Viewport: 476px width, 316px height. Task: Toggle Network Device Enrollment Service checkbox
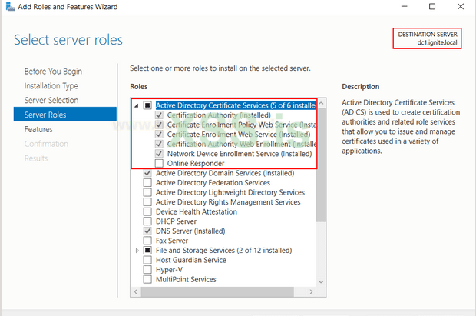click(x=159, y=154)
